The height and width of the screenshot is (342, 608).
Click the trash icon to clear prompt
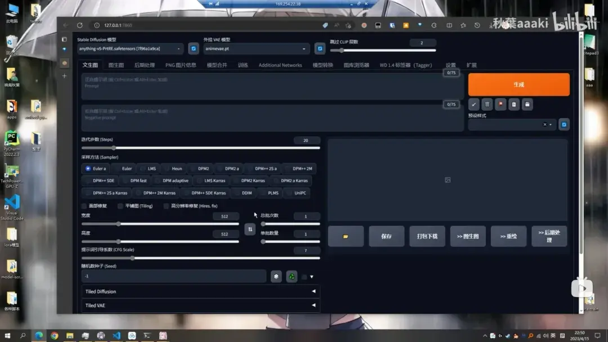coord(487,105)
